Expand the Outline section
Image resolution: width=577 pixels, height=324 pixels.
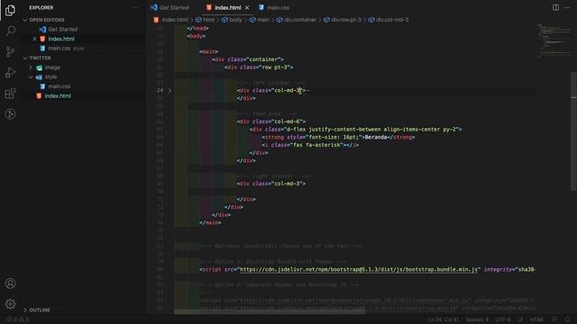click(25, 310)
